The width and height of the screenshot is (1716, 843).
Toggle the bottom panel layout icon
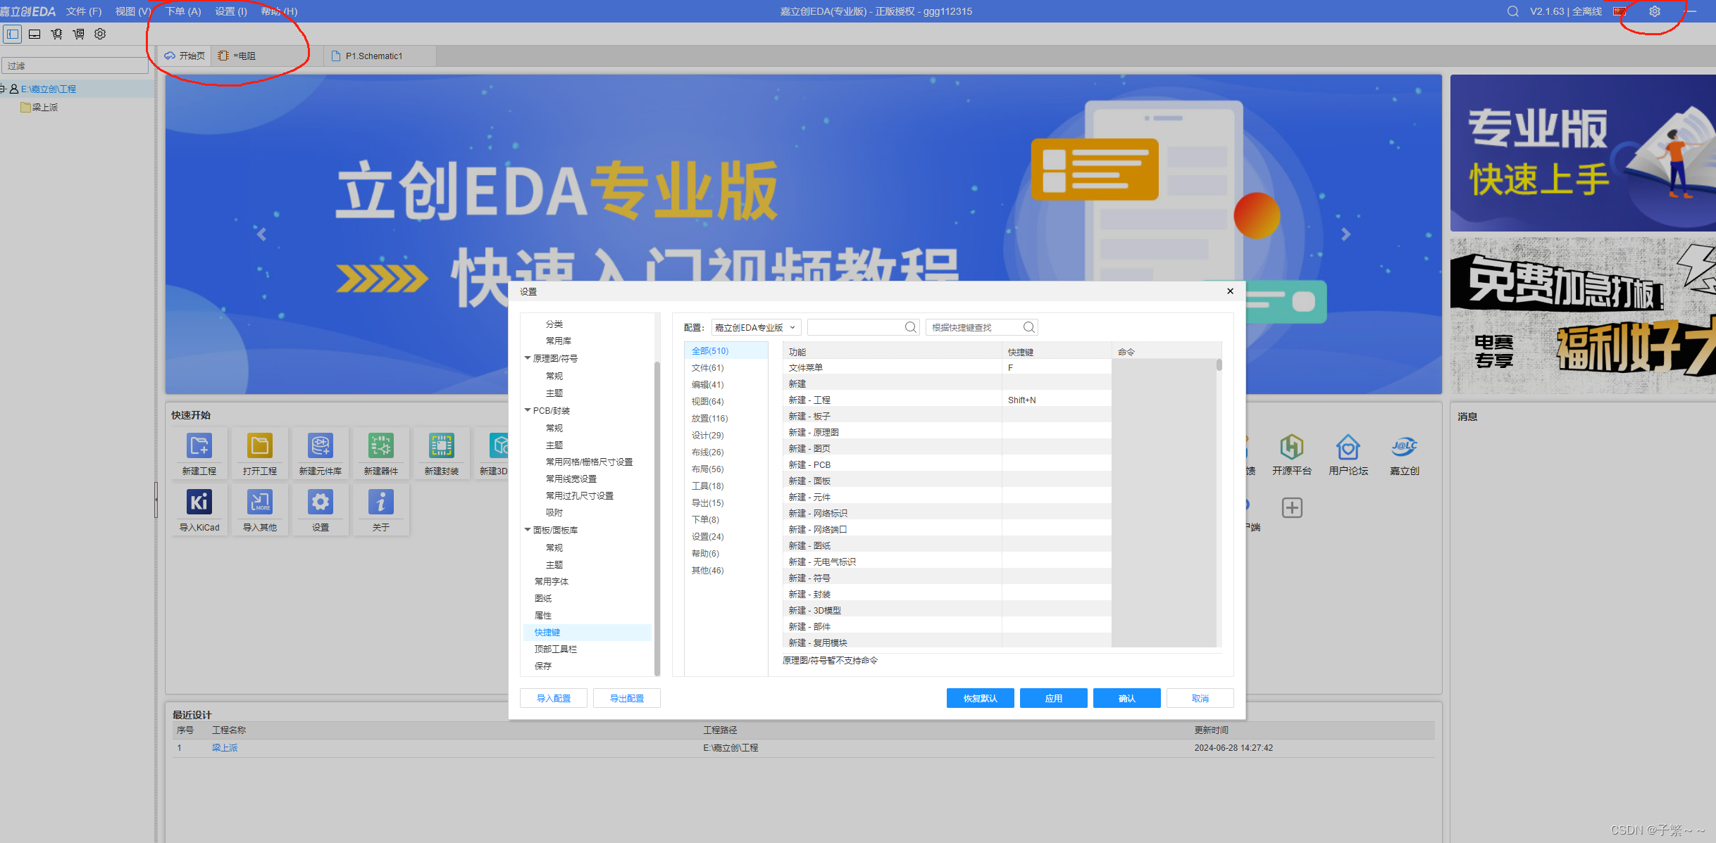point(35,34)
